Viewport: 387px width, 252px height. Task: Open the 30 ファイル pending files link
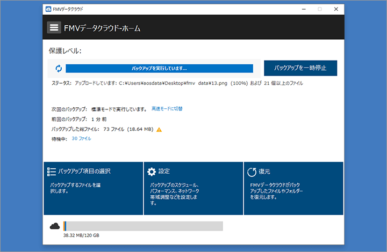click(x=81, y=138)
